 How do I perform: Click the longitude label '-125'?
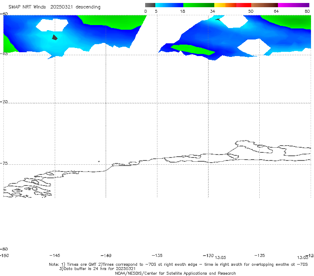[x=260, y=256]
